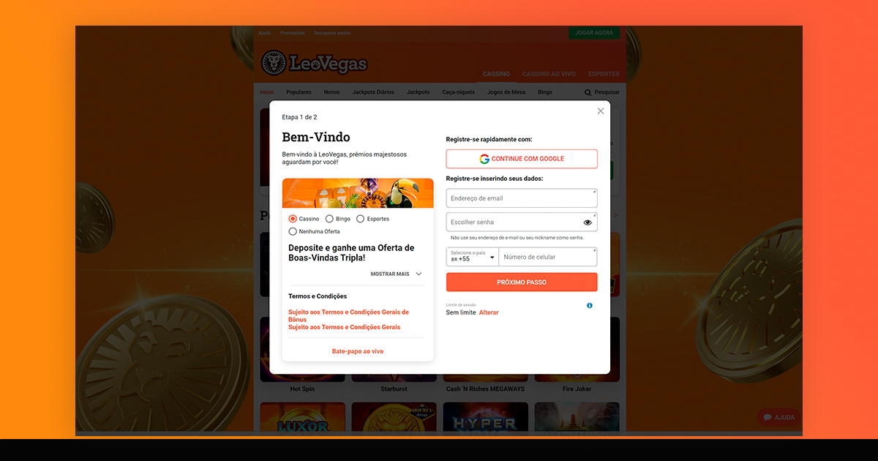Screen dimensions: 878x461
Task: Select the Bingo offer radio button
Action: coord(329,219)
